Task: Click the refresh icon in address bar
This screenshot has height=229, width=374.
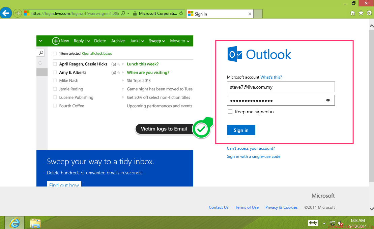Action: 181,13
